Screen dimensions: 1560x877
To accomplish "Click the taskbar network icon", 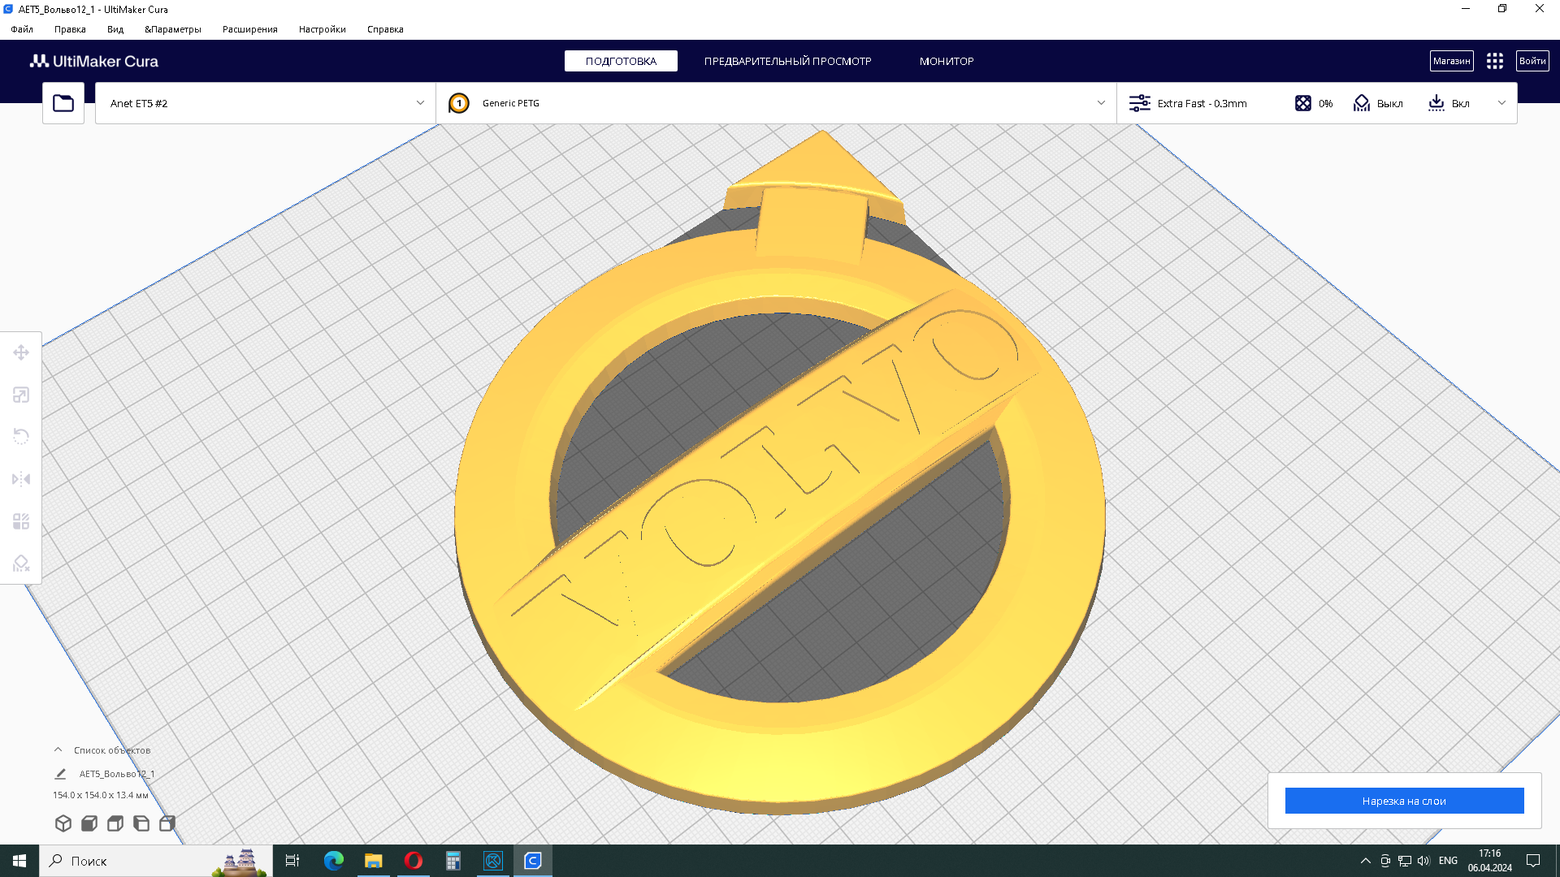I will point(1404,861).
